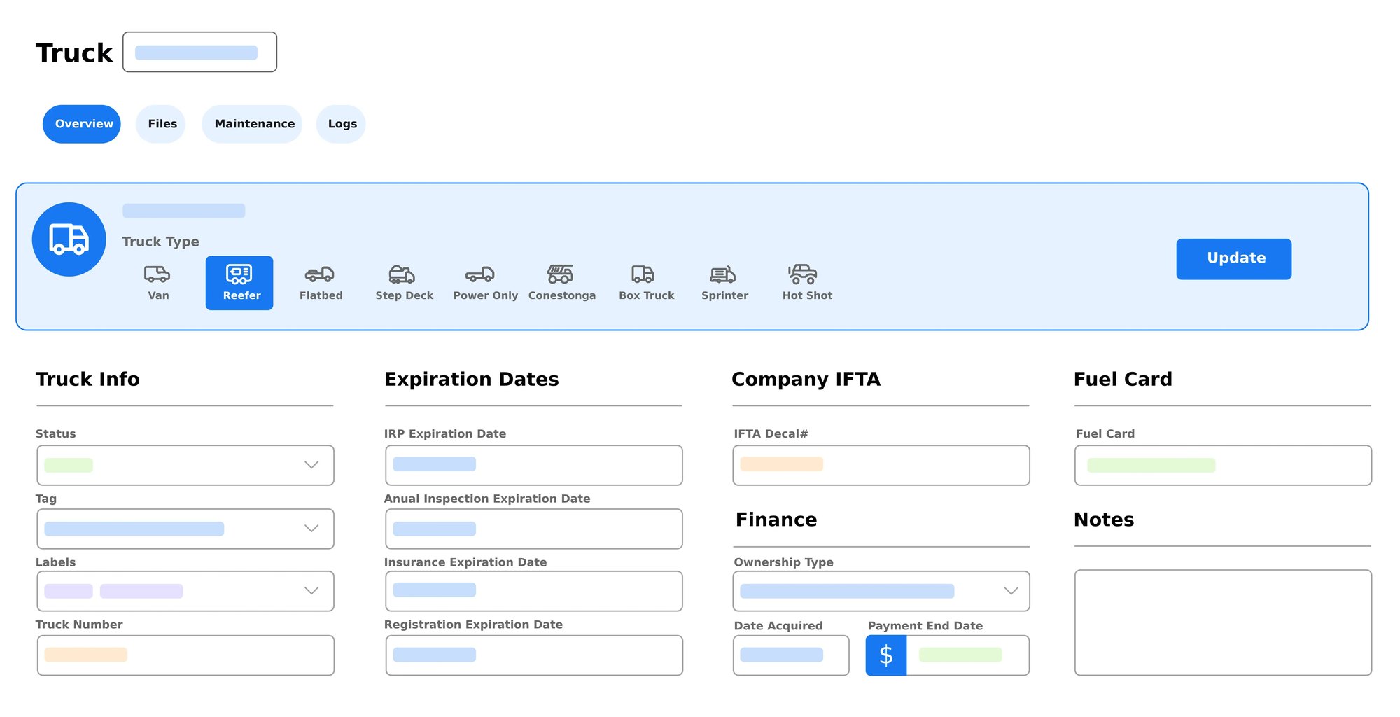Click the selected Reefer truck type
The width and height of the screenshot is (1400, 717).
click(239, 282)
